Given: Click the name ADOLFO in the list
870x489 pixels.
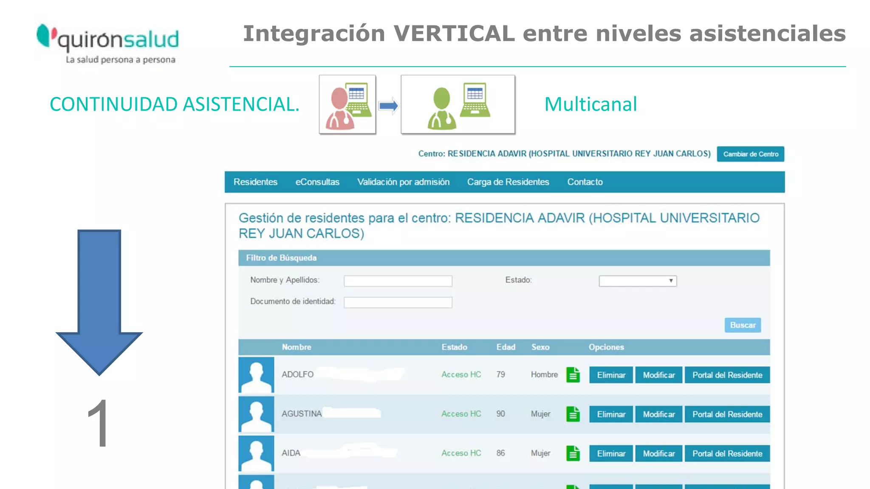Looking at the screenshot, I should tap(297, 375).
